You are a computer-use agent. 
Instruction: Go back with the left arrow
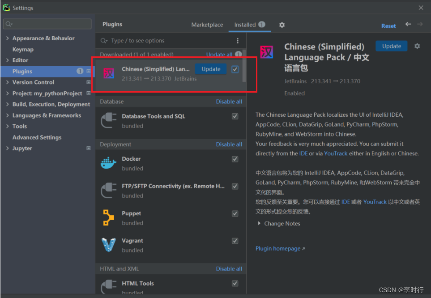[x=408, y=24]
